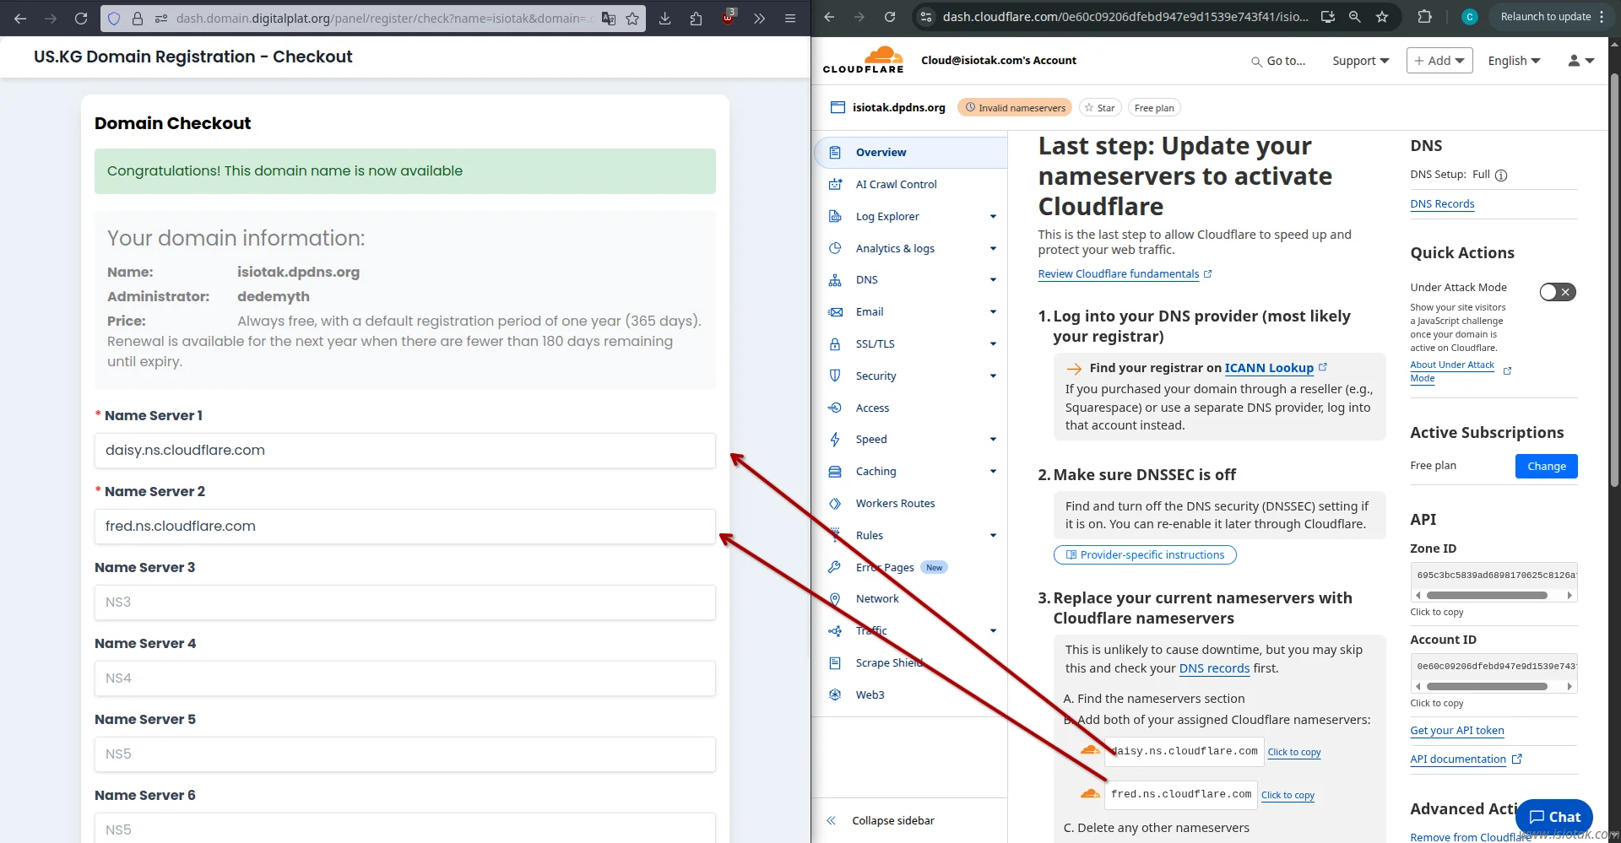Click the Change plan button
The width and height of the screenshot is (1621, 843).
(1546, 466)
